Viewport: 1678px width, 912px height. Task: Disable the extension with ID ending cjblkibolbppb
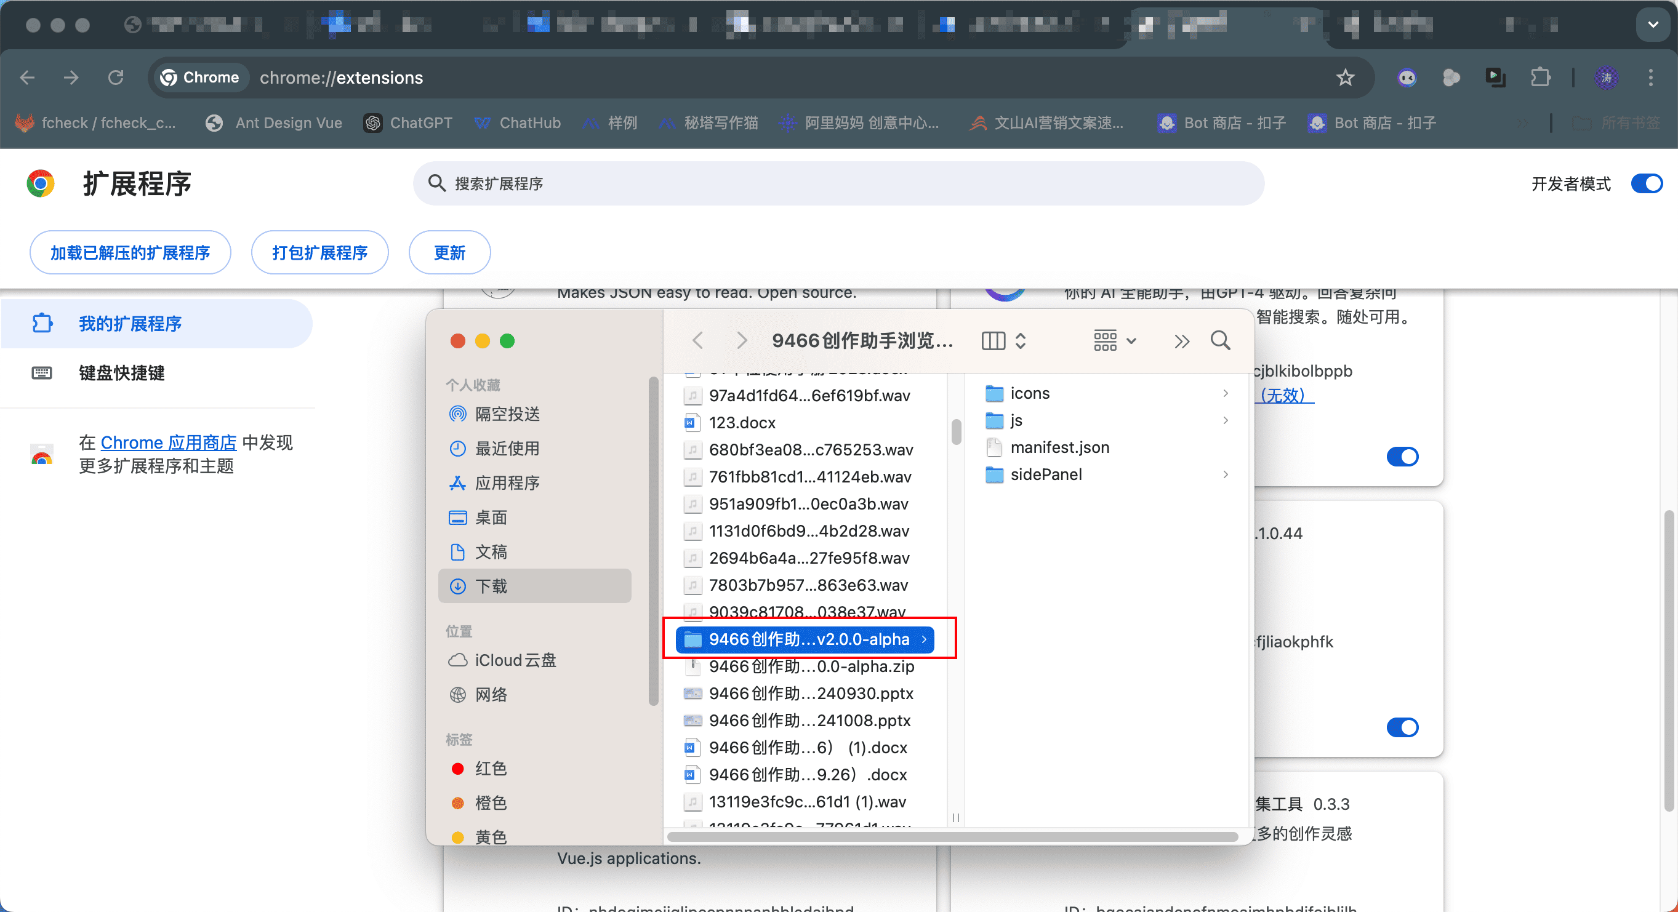coord(1402,457)
